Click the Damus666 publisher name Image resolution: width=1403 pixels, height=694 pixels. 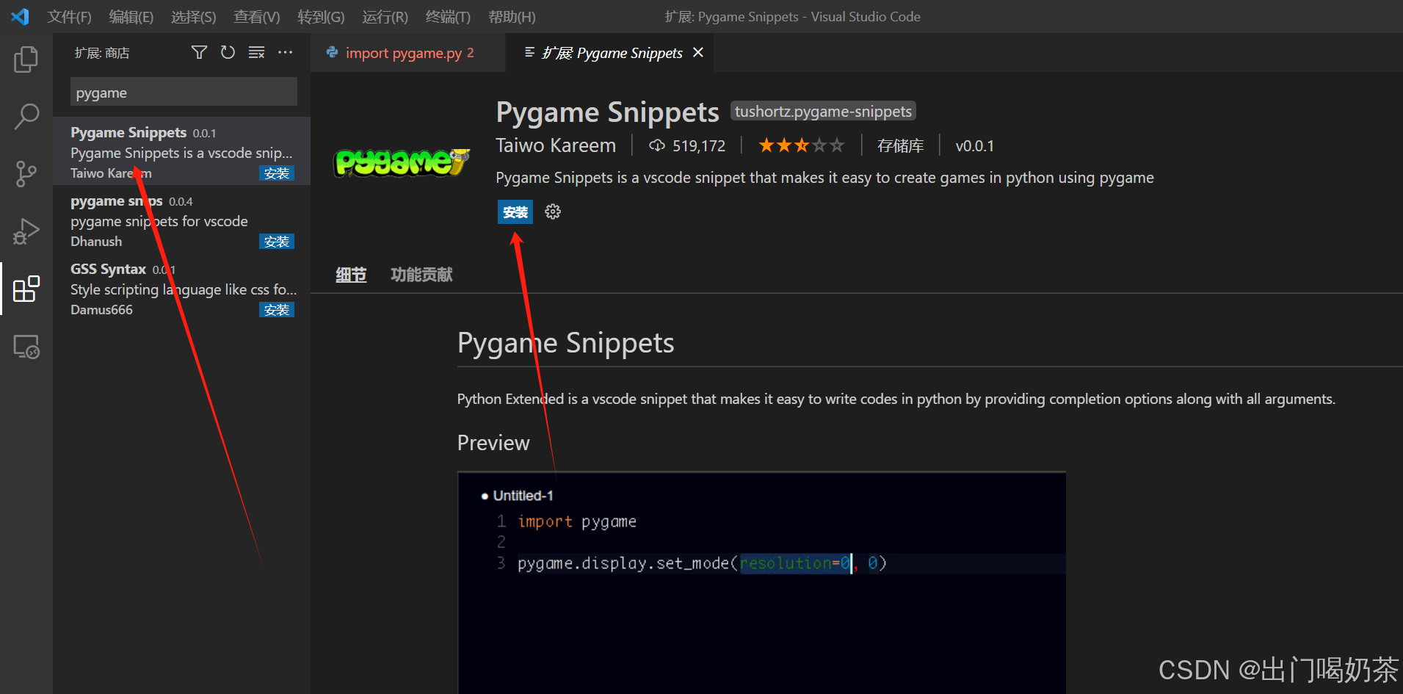[x=101, y=310]
